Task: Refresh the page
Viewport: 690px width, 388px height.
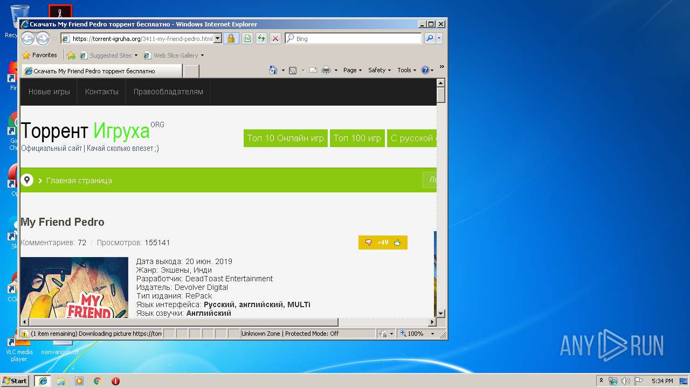Action: pos(261,38)
